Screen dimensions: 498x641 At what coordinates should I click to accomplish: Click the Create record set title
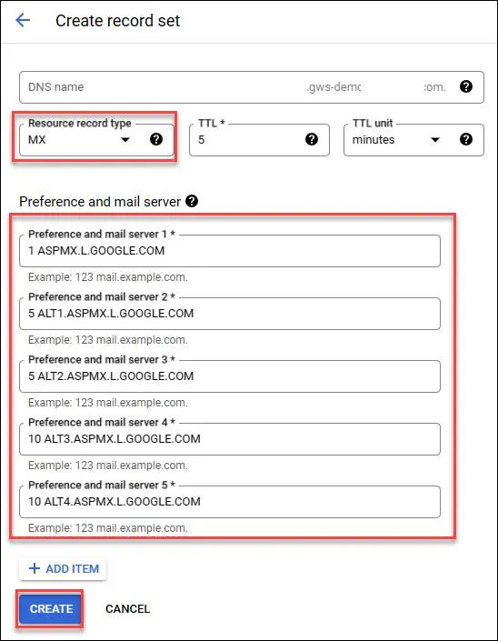coord(117,20)
